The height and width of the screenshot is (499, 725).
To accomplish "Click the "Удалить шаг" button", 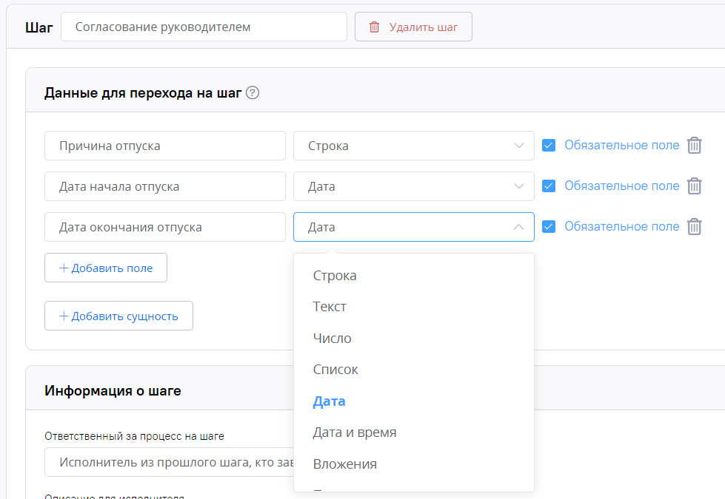I will [x=413, y=27].
